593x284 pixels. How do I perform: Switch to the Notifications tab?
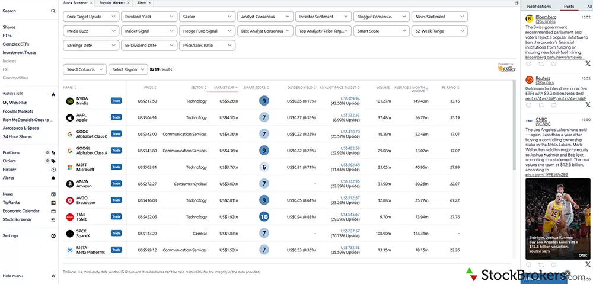[x=539, y=7]
